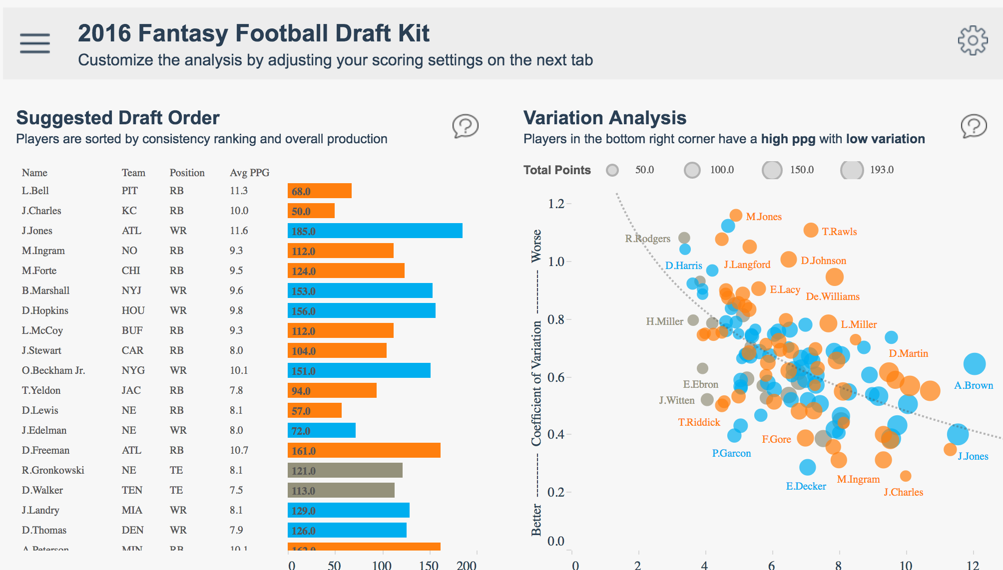The image size is (1003, 570).
Task: Select the D.Freeman row name
Action: coord(45,450)
